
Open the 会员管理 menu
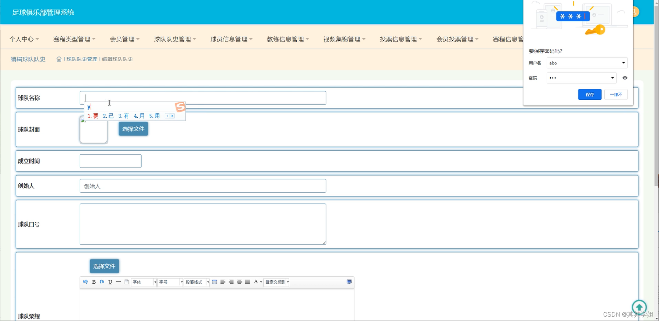[x=125, y=39]
